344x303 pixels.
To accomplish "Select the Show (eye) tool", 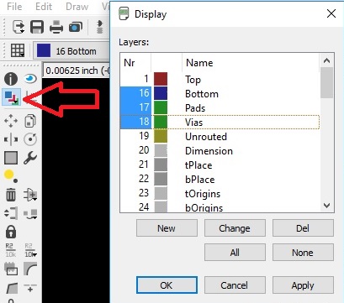I will click(30, 79).
